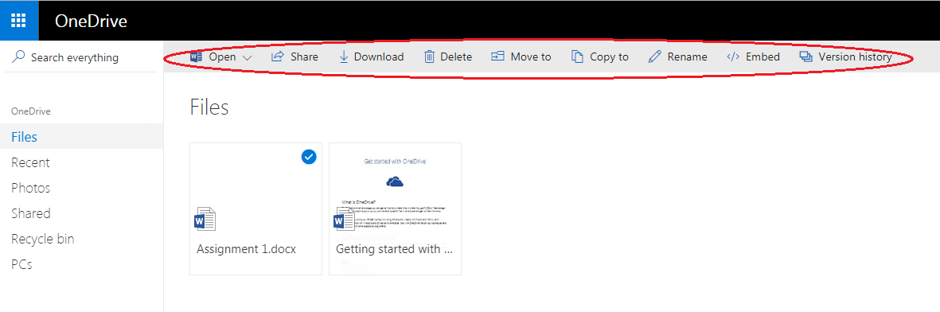Click the Word icon on Assignment 1.docx tile
Viewport: 940px width, 312px height.
pos(205,219)
